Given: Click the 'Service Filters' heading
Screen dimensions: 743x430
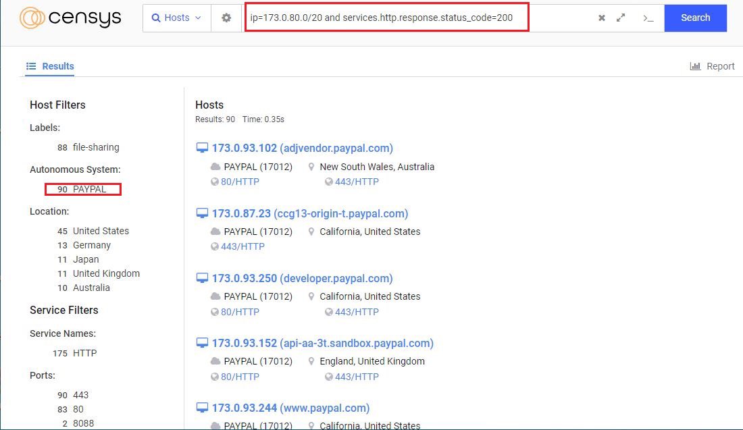Looking at the screenshot, I should click(x=64, y=311).
